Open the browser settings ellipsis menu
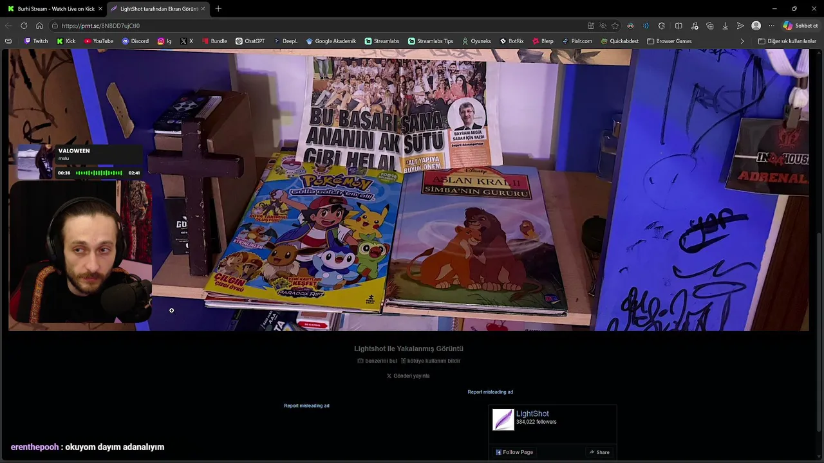Image resolution: width=824 pixels, height=463 pixels. click(771, 26)
